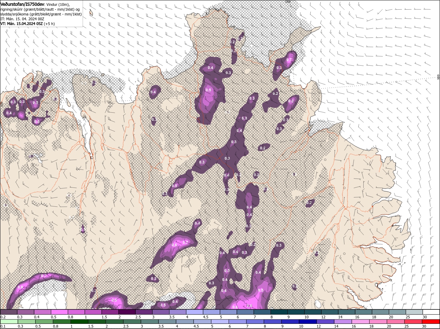This screenshot has height=329, width=440.
Task: Click the palest green swatch labeled 0.1 in rain scale
Action: click(x=9, y=322)
